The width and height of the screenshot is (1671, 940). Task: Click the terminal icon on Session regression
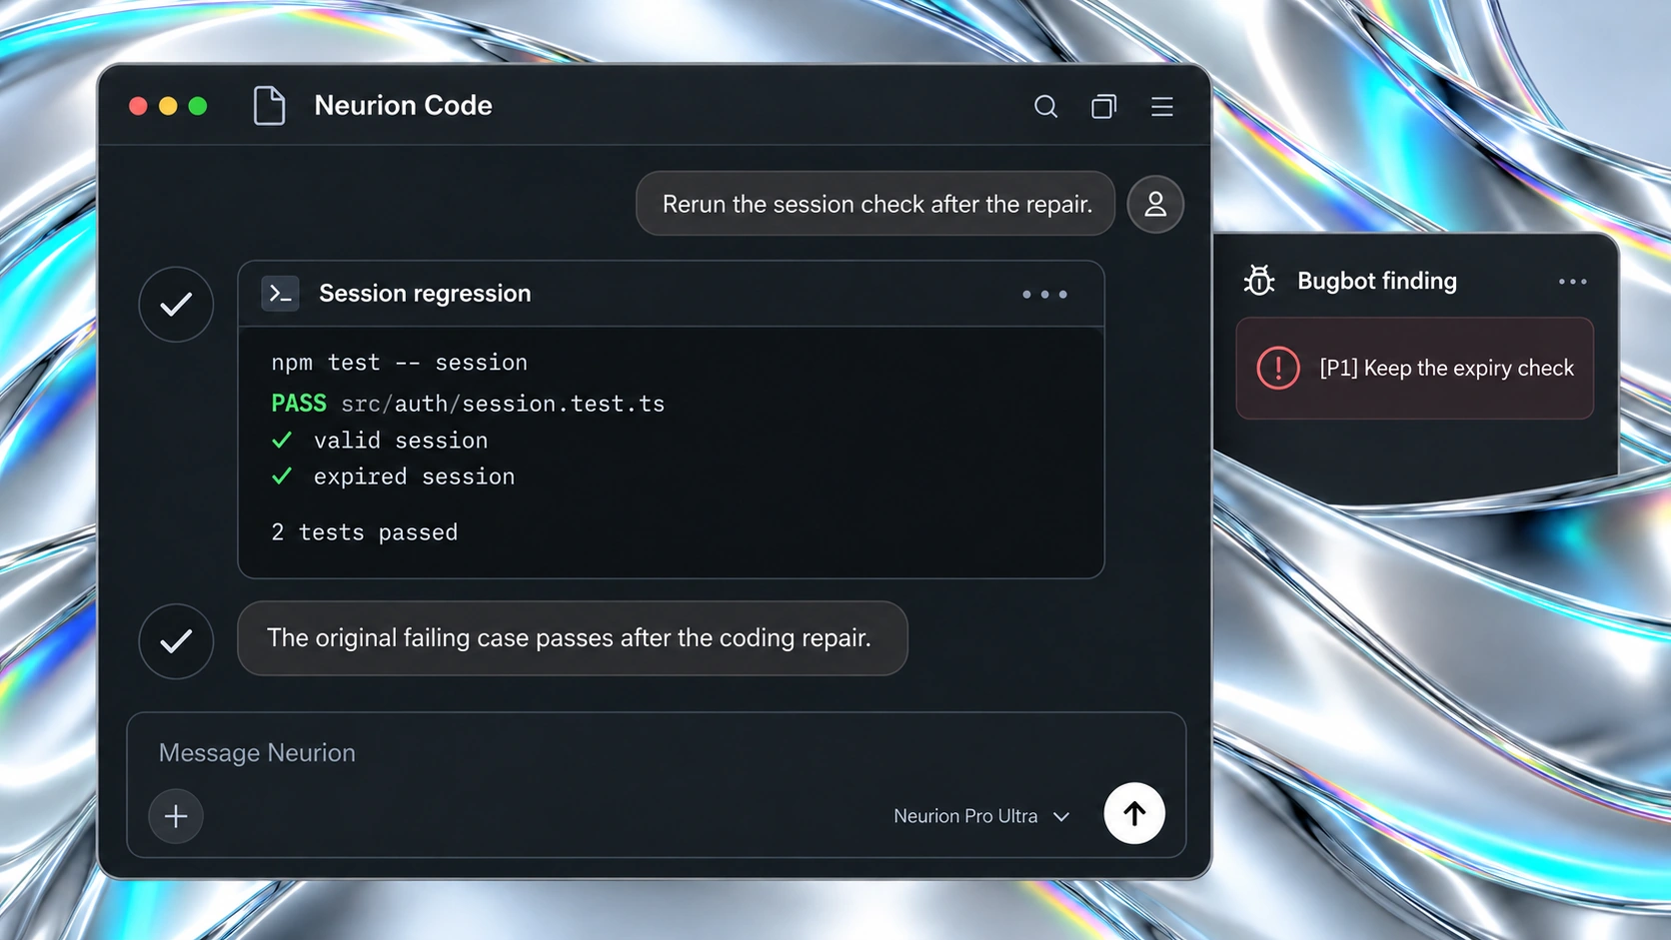pos(280,294)
